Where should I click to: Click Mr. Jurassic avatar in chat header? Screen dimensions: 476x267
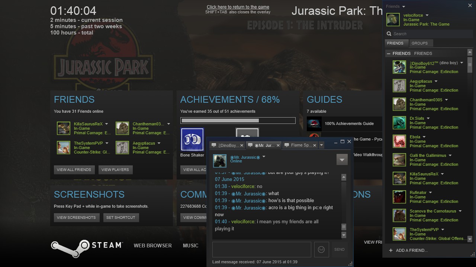(220, 161)
